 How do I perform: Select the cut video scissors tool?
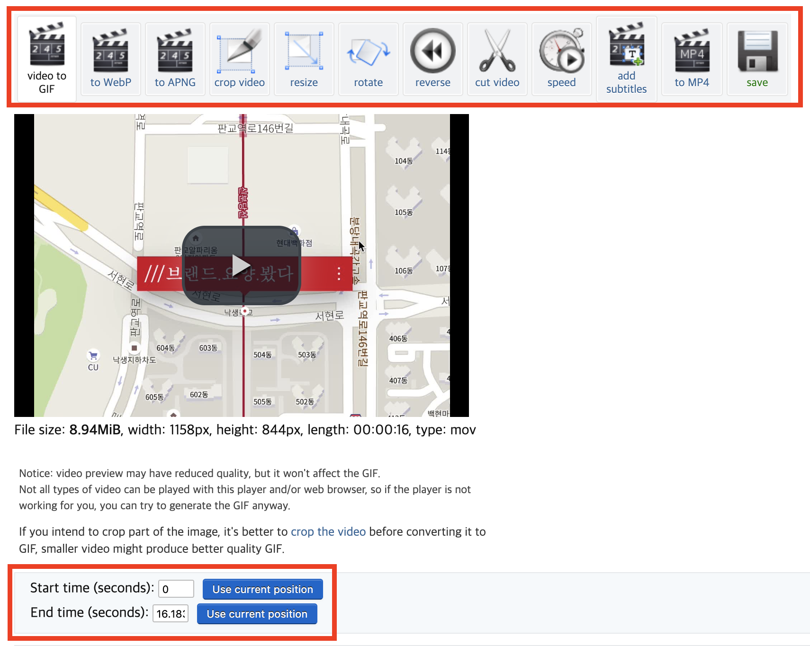click(x=497, y=59)
